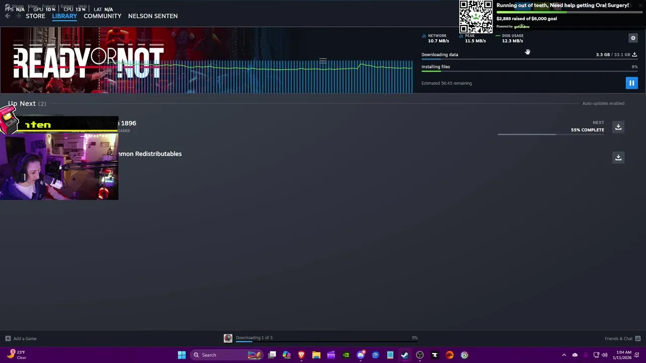
Task: Open the notifications bell icon
Action: click(637, 355)
